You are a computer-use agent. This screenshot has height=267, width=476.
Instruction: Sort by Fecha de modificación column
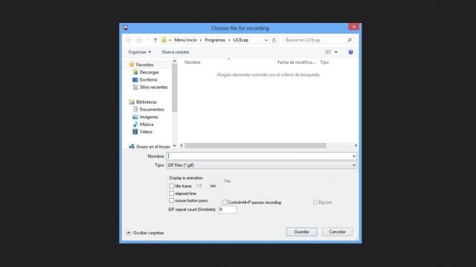[x=296, y=62]
